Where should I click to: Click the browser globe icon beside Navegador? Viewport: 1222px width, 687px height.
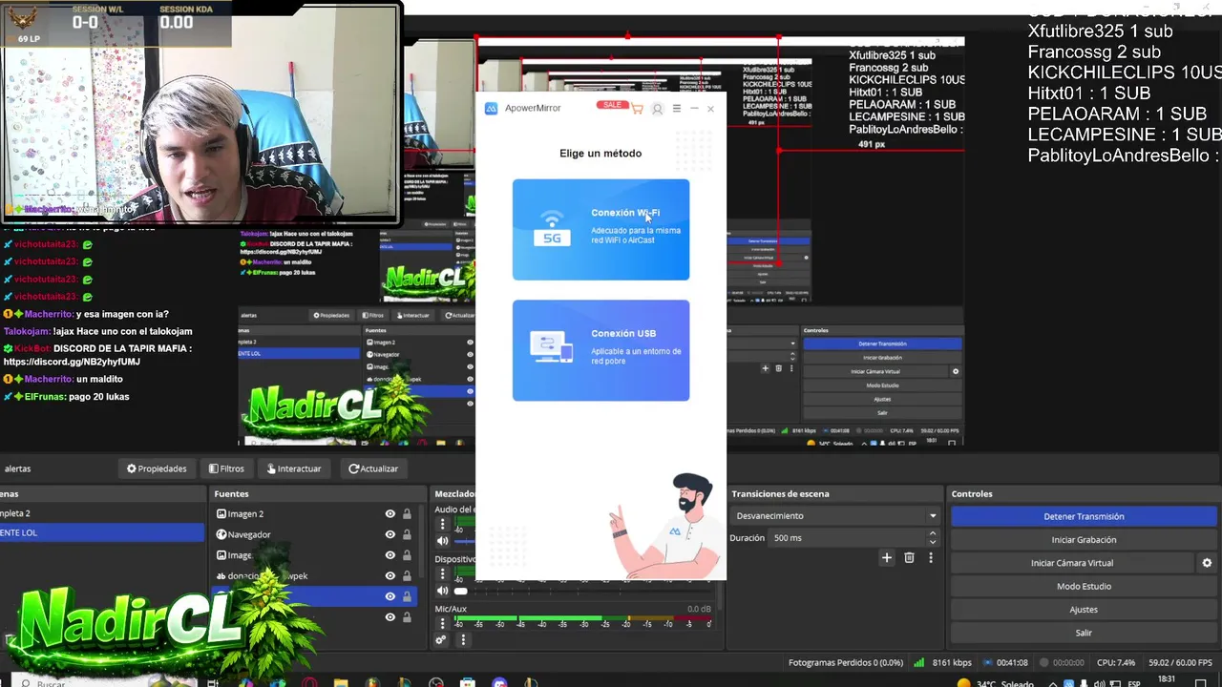221,534
